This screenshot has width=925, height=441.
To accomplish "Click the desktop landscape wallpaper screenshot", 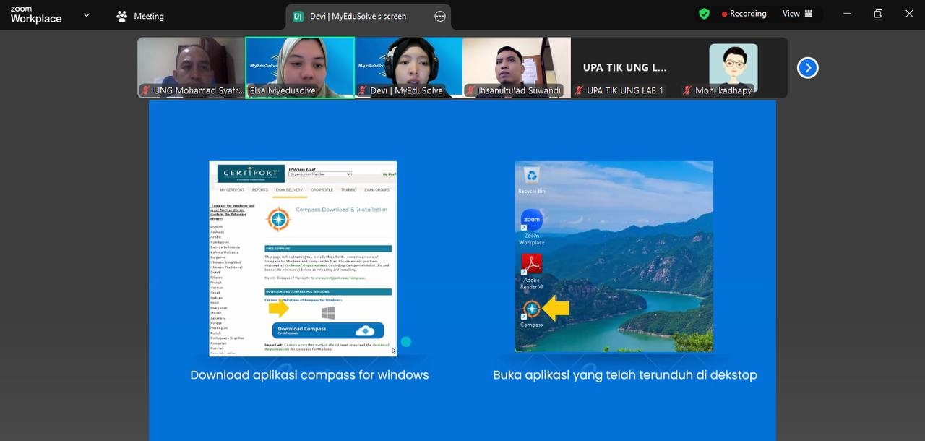I will 614,257.
